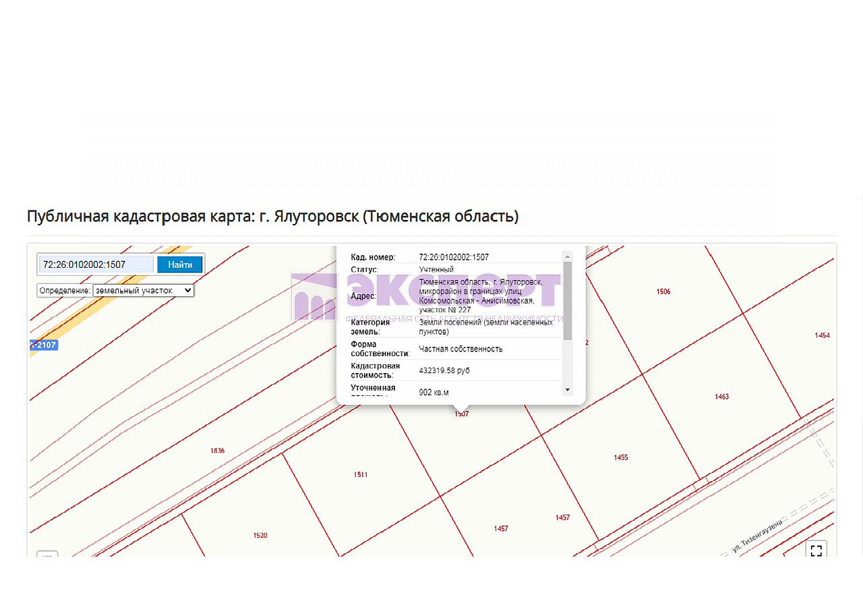
Task: Click the cadastral cost 432319.58 руб
Action: coord(444,370)
